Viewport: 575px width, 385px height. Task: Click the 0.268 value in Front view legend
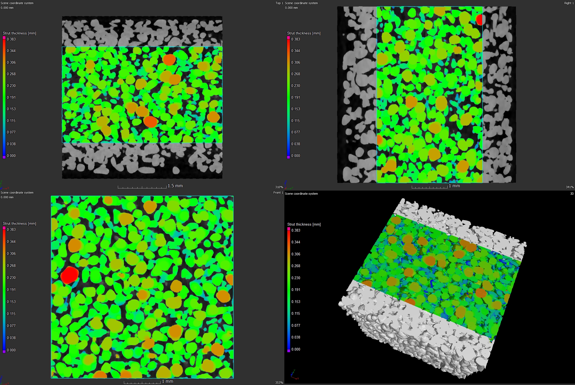(x=11, y=266)
